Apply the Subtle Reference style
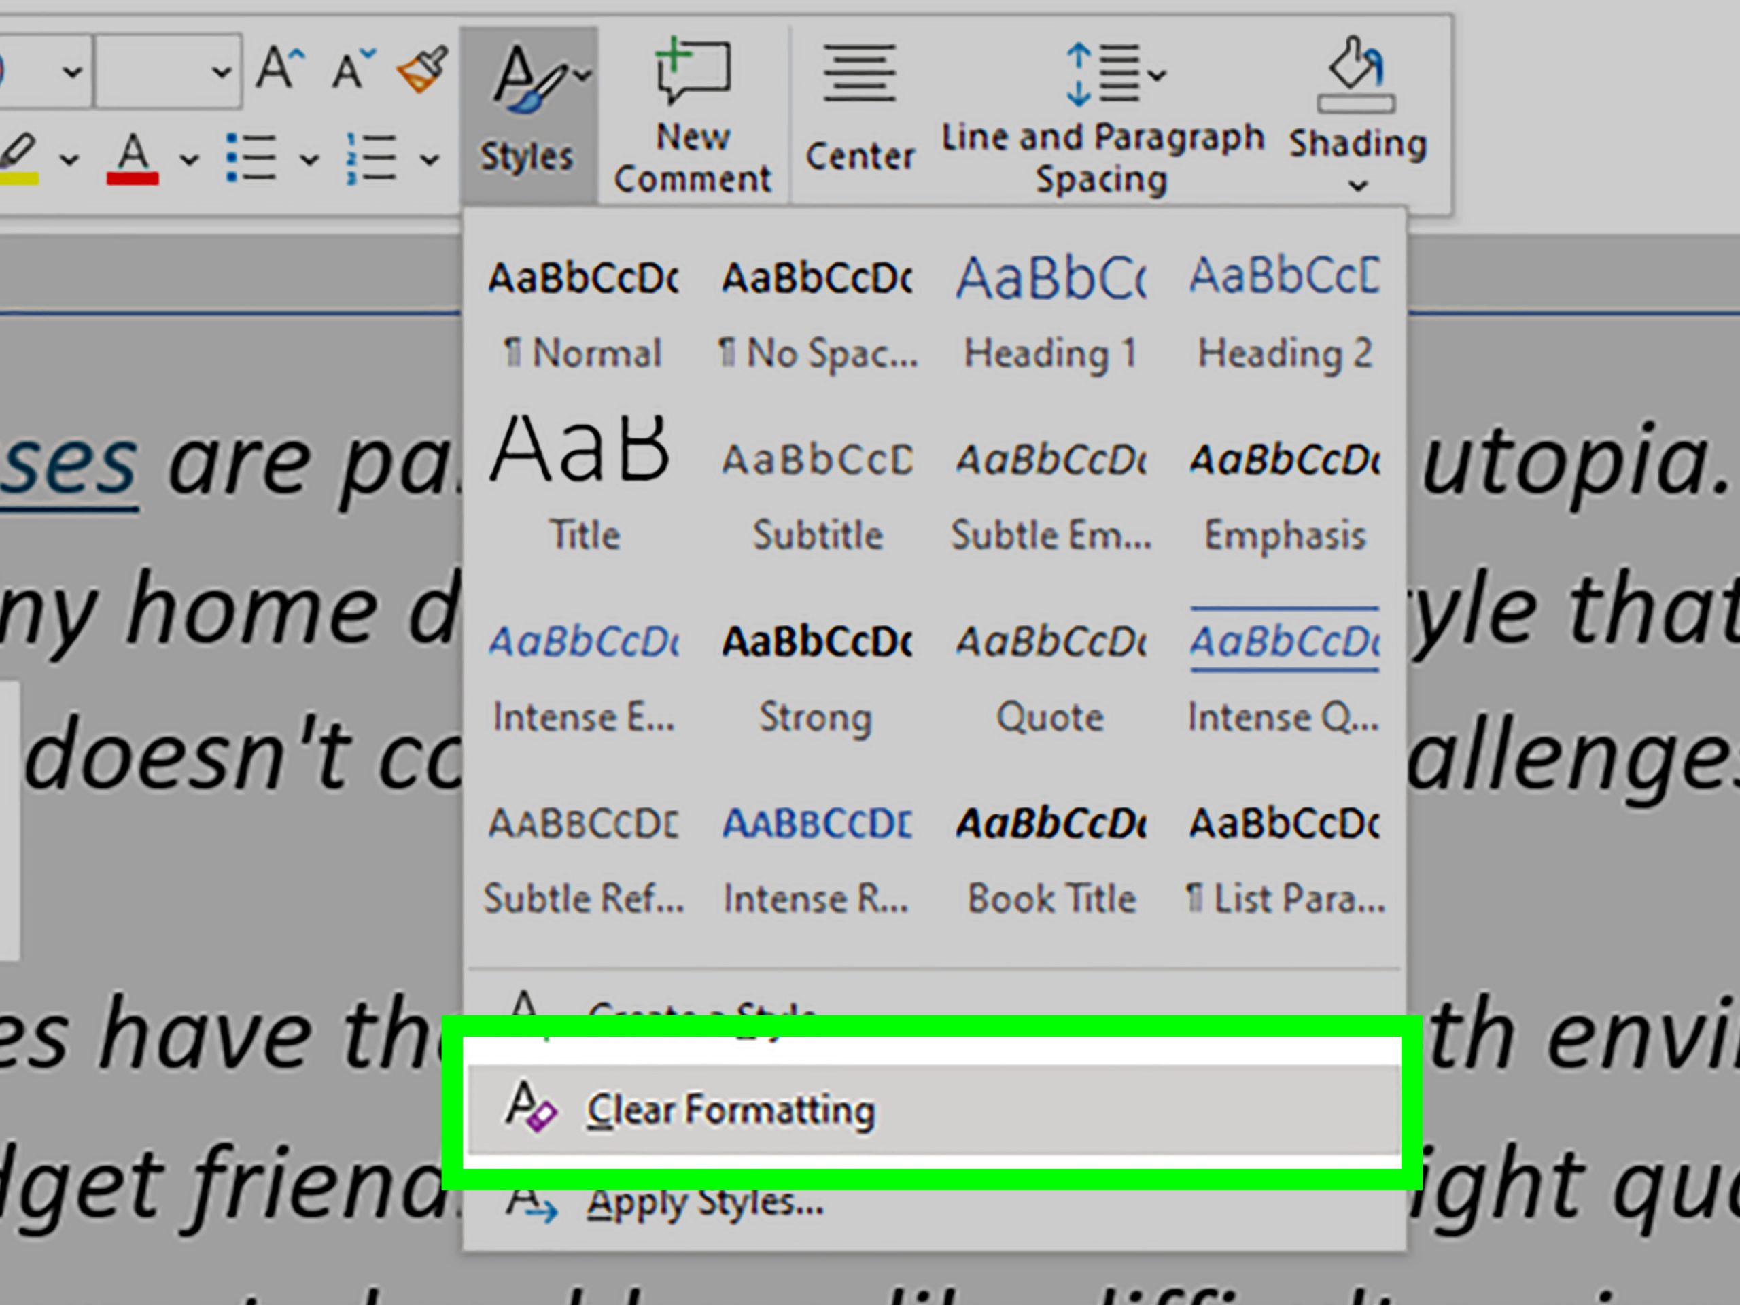This screenshot has height=1305, width=1740. click(x=583, y=859)
